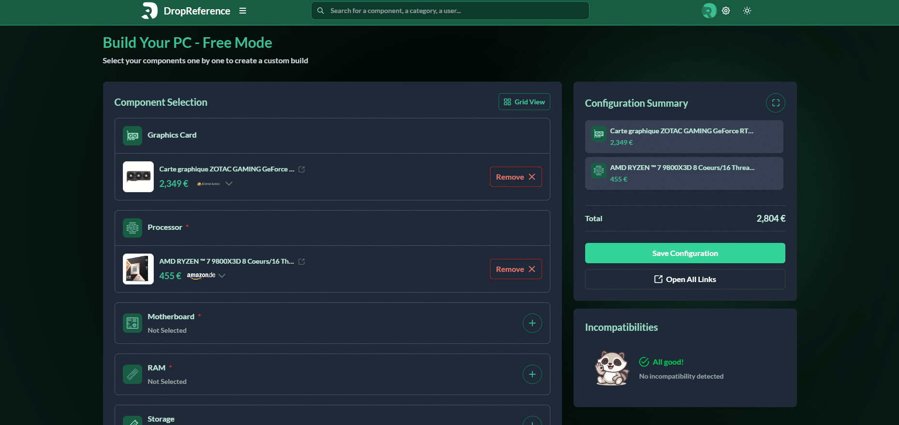Open the settings gear icon
Viewport: 899px width, 425px height.
[x=726, y=11]
